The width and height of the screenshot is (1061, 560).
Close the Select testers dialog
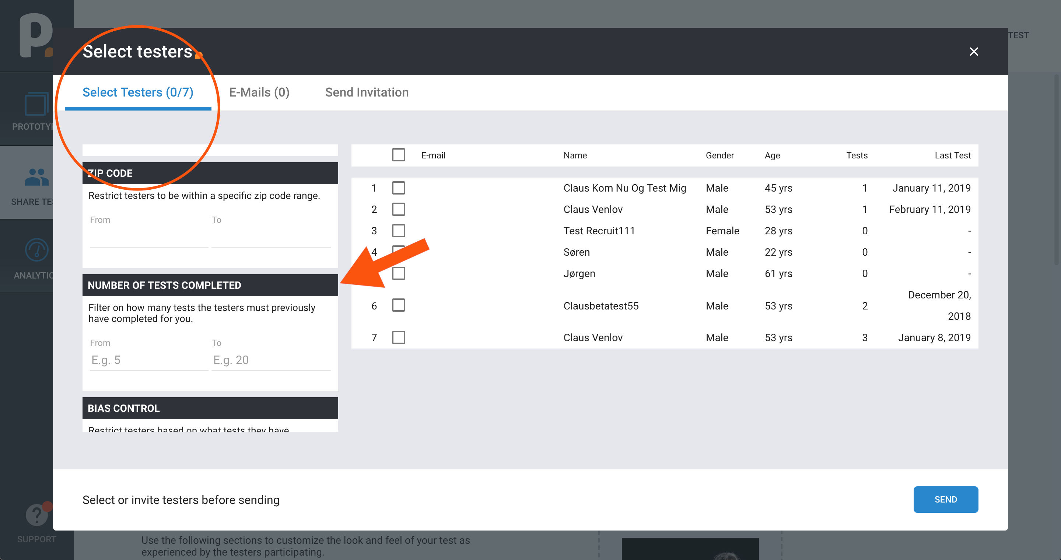[974, 52]
